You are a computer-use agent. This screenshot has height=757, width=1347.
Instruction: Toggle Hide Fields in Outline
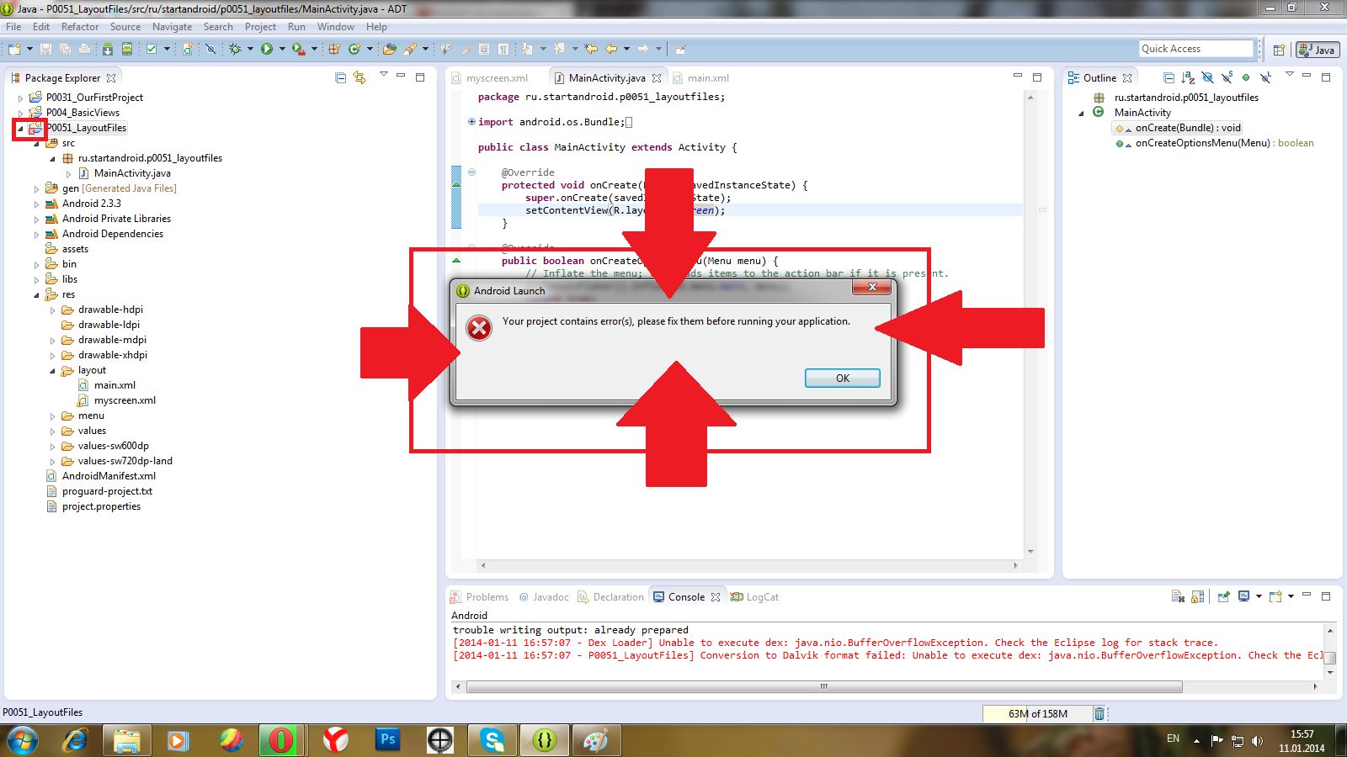point(1207,77)
